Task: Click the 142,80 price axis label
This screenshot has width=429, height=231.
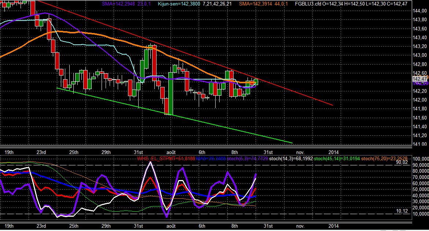Action: tap(420, 64)
